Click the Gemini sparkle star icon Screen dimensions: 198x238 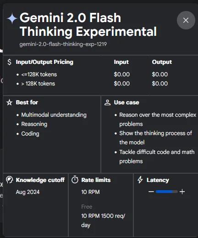pyautogui.click(x=12, y=18)
